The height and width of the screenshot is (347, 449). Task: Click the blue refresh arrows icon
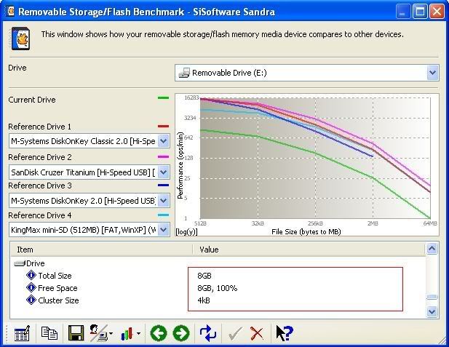[208, 333]
